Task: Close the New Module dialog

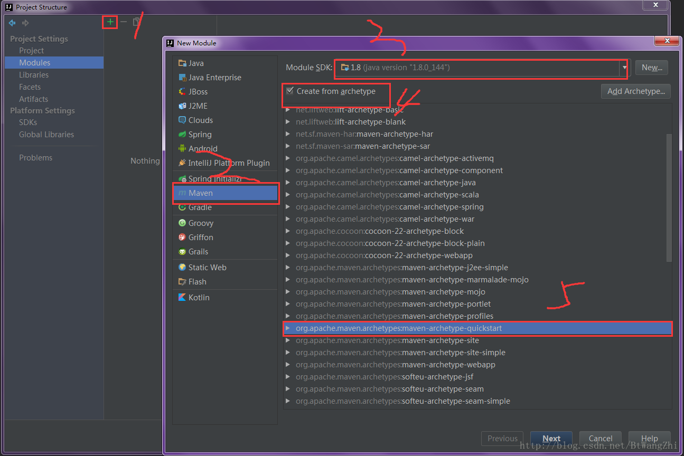Action: (667, 41)
